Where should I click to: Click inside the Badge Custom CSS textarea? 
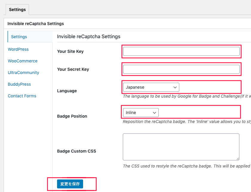(x=181, y=147)
